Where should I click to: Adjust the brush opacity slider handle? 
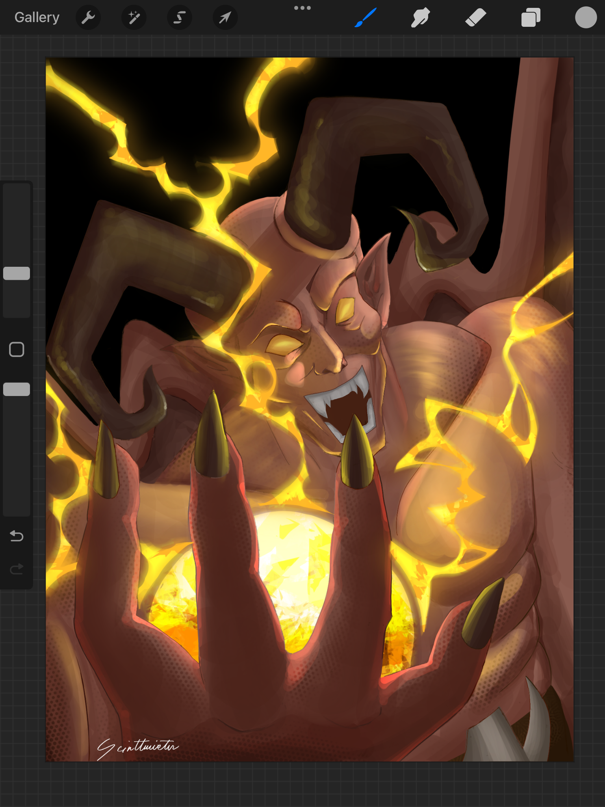(x=17, y=389)
